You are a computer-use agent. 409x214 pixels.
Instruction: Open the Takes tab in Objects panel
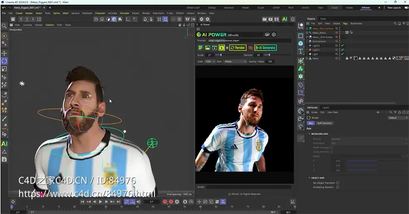click(x=323, y=19)
